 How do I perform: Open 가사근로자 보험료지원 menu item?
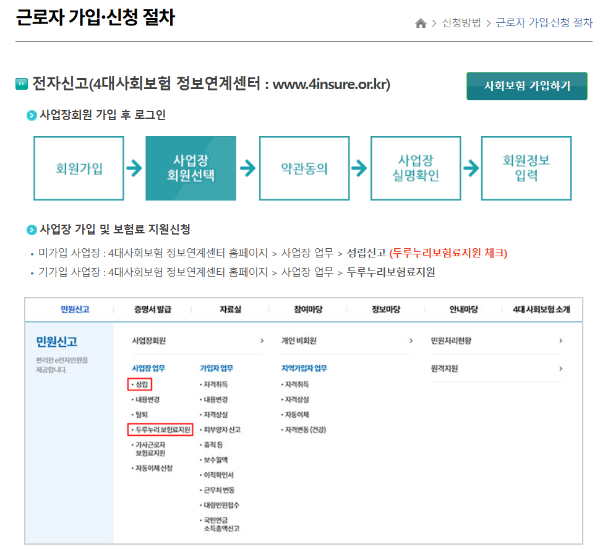pyautogui.click(x=150, y=449)
